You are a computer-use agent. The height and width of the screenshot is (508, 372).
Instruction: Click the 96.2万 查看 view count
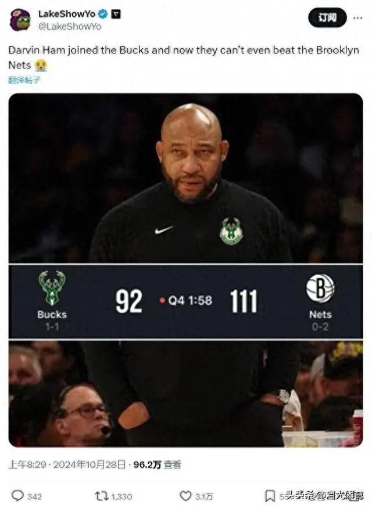158,464
